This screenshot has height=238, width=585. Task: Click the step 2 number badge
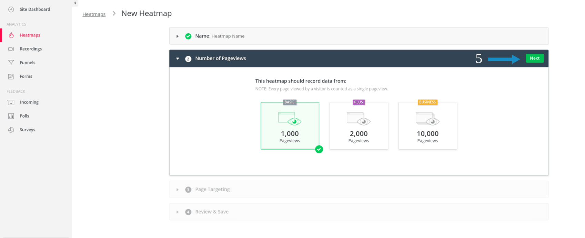[188, 59]
